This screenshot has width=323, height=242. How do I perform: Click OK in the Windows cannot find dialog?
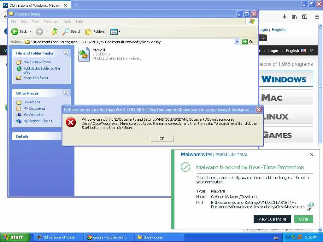162,138
